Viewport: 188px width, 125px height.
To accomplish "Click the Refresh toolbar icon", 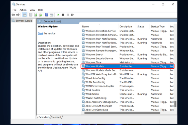I will coord(36,15).
